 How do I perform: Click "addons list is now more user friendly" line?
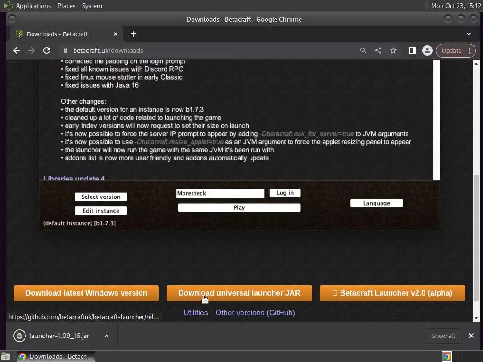167,158
